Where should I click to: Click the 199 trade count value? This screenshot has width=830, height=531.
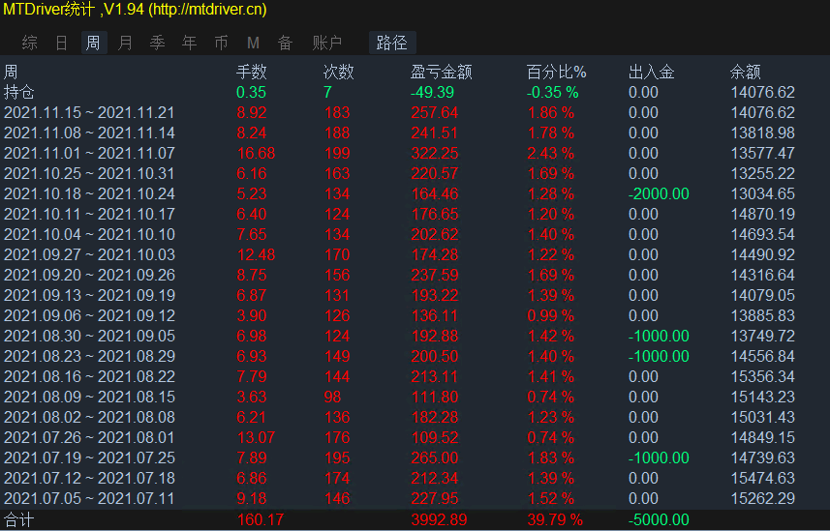click(x=337, y=154)
